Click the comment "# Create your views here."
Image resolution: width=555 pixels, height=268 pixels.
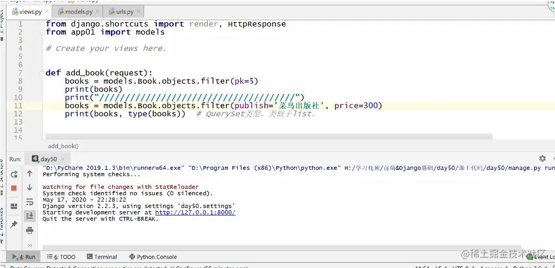click(x=106, y=48)
